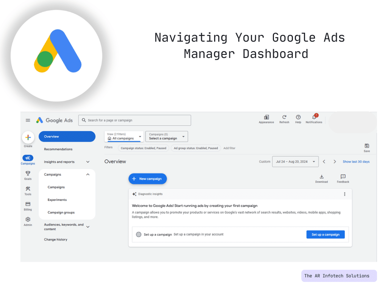Screen dimensions: 388x291
Task: Open Campaign groups in the sidebar
Action: pos(61,212)
